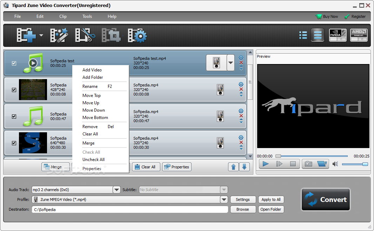Click the Apply to All button
Screen dimensions: 374x231
pyautogui.click(x=271, y=199)
